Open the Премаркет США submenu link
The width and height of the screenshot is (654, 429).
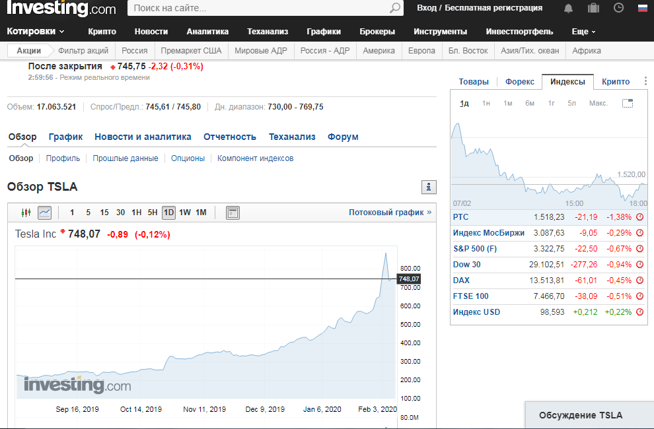pos(191,51)
